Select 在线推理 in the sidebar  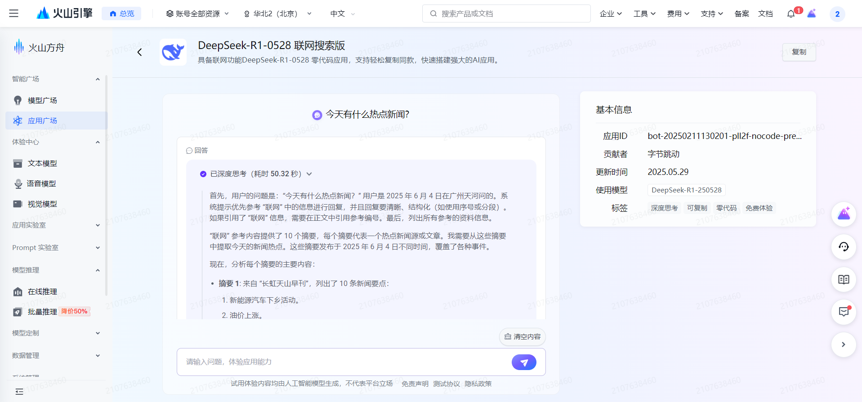tap(56, 291)
